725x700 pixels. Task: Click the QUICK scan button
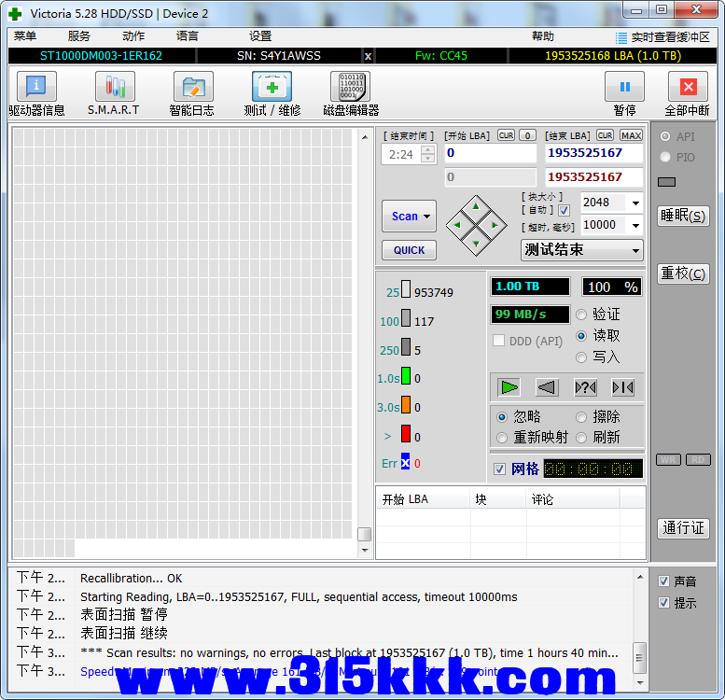[409, 250]
